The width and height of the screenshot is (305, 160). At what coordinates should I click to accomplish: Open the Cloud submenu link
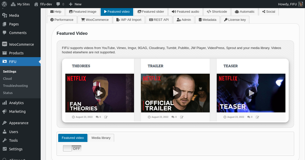[7, 79]
